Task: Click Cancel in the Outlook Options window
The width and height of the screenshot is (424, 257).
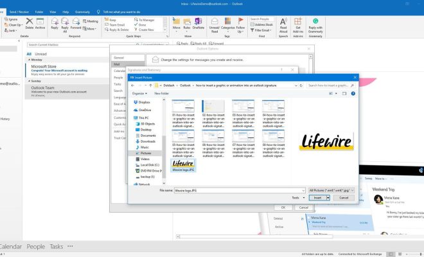Action: (304, 208)
